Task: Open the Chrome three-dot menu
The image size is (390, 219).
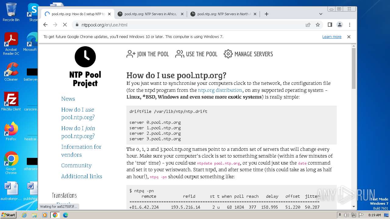Action: [349, 25]
